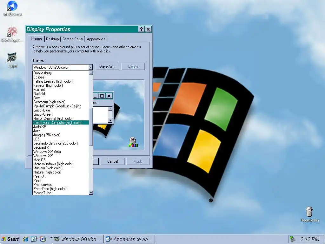Click preview window scrollbar down arrow
This screenshot has width=325, height=244.
pos(110,120)
